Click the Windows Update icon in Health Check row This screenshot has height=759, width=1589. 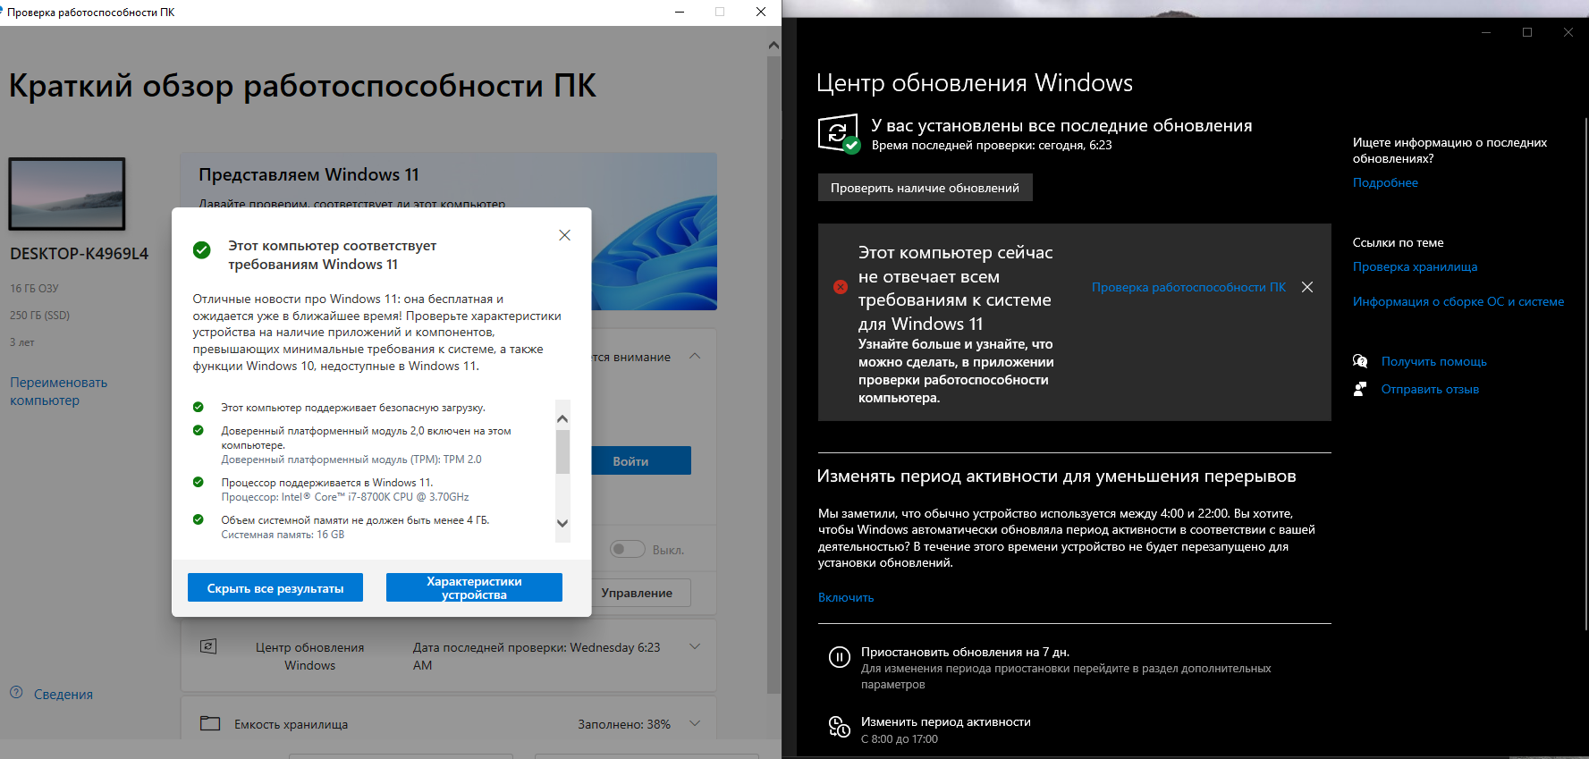pyautogui.click(x=208, y=646)
